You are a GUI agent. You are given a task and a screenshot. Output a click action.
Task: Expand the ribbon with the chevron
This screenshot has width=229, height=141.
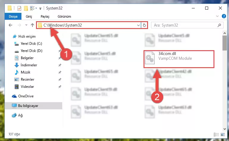217,16
